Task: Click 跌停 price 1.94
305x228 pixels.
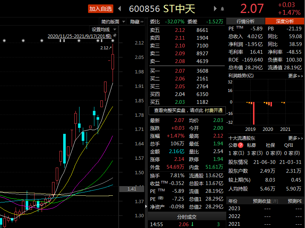Action: (x=218, y=159)
